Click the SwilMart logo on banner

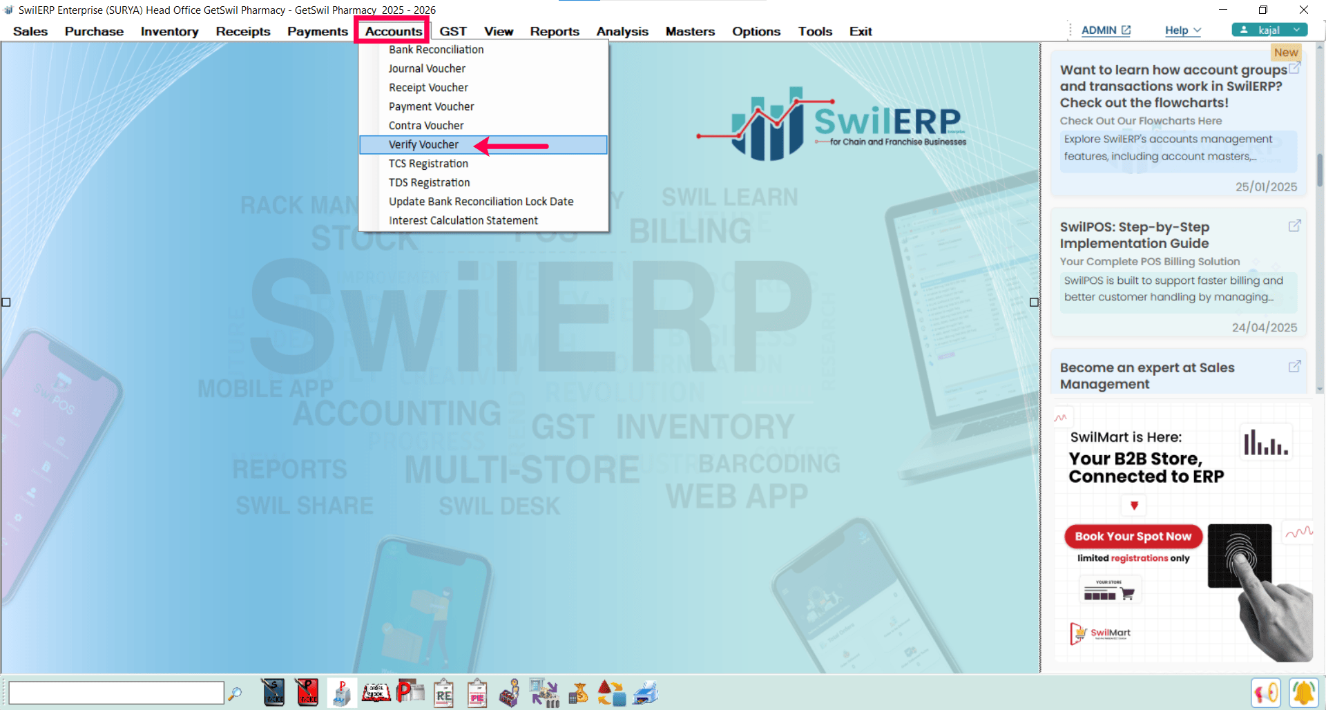[1101, 633]
